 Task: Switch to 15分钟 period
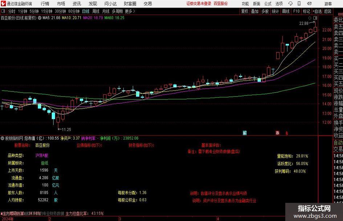(x=47, y=11)
